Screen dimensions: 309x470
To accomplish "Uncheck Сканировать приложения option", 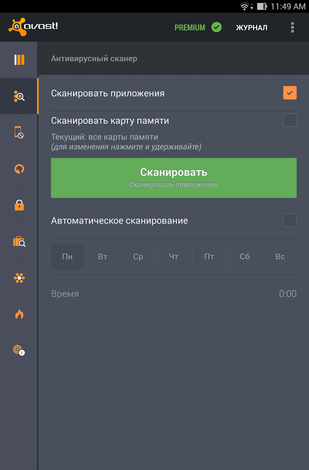I will click(290, 93).
